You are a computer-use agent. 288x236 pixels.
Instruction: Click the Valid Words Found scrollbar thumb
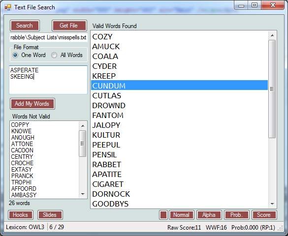click(x=272, y=89)
